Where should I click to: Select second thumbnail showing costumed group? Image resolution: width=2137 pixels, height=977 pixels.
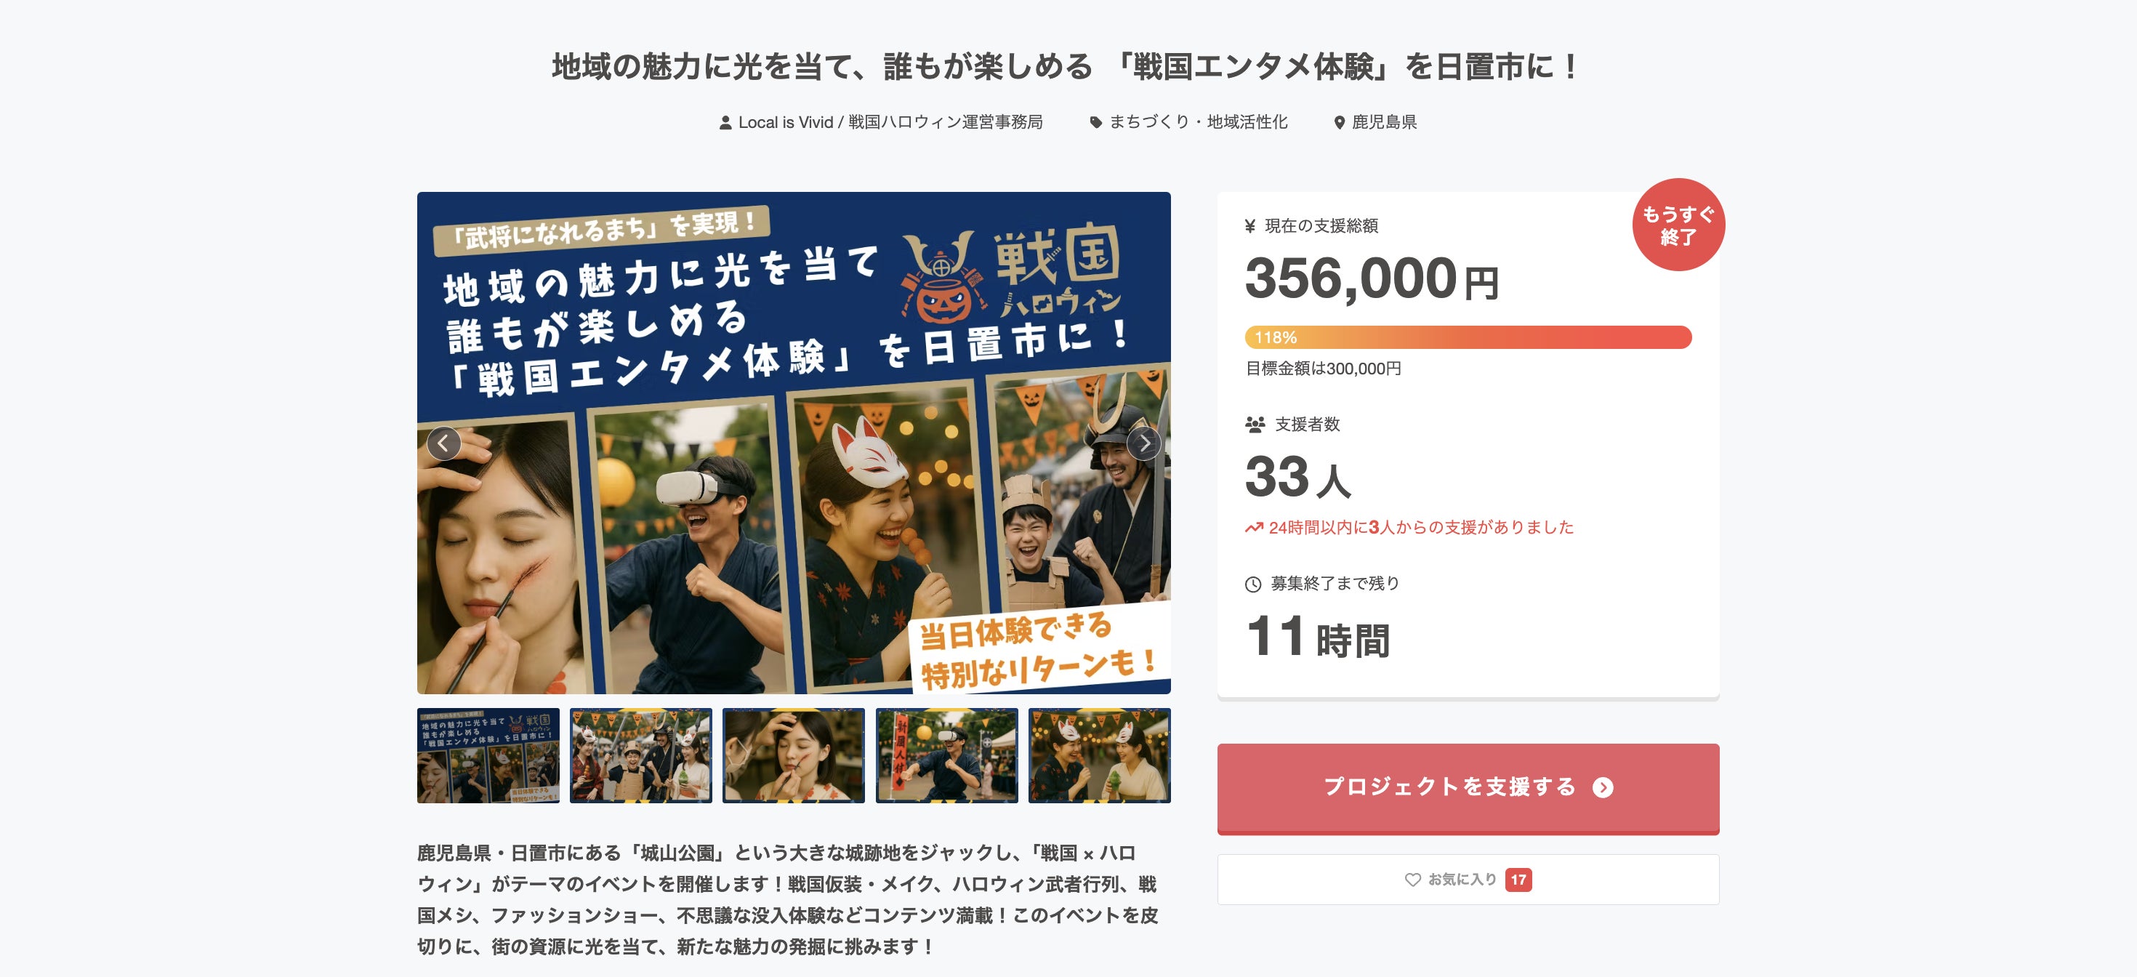tap(640, 755)
